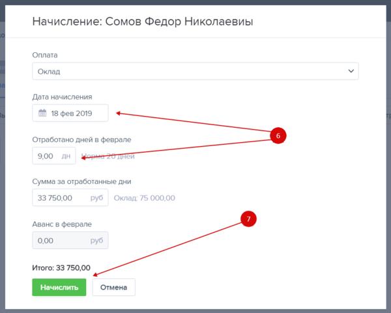Click the red circle marker numbered 6
The image size is (391, 313).
click(x=277, y=136)
